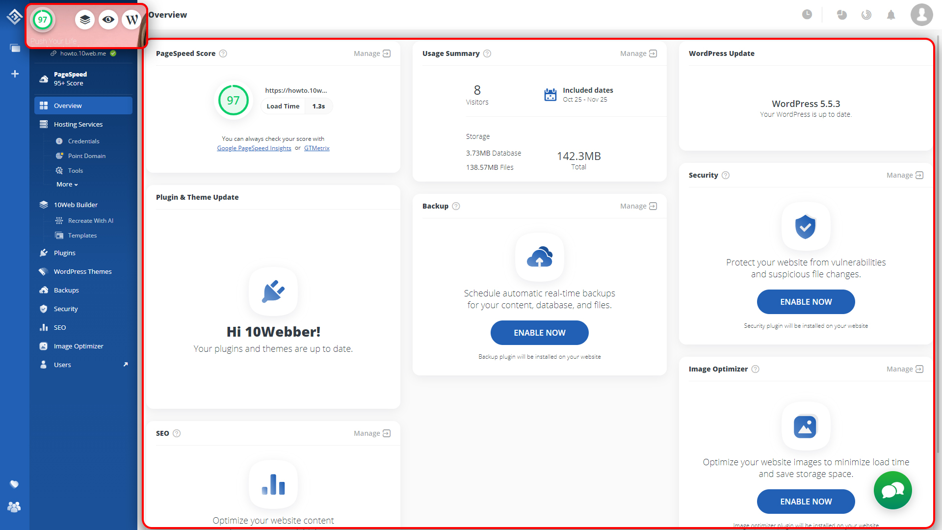Click the Backup help question icon
Image resolution: width=942 pixels, height=530 pixels.
coord(456,206)
